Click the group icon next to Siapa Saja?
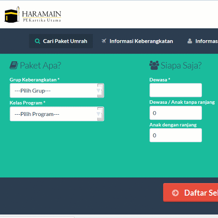Screen dimensions: 218x218 pos(154,65)
